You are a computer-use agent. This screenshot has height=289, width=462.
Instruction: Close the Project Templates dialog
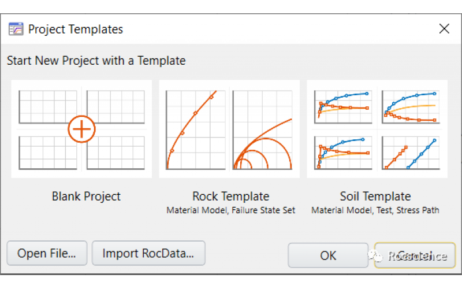pyautogui.click(x=444, y=29)
